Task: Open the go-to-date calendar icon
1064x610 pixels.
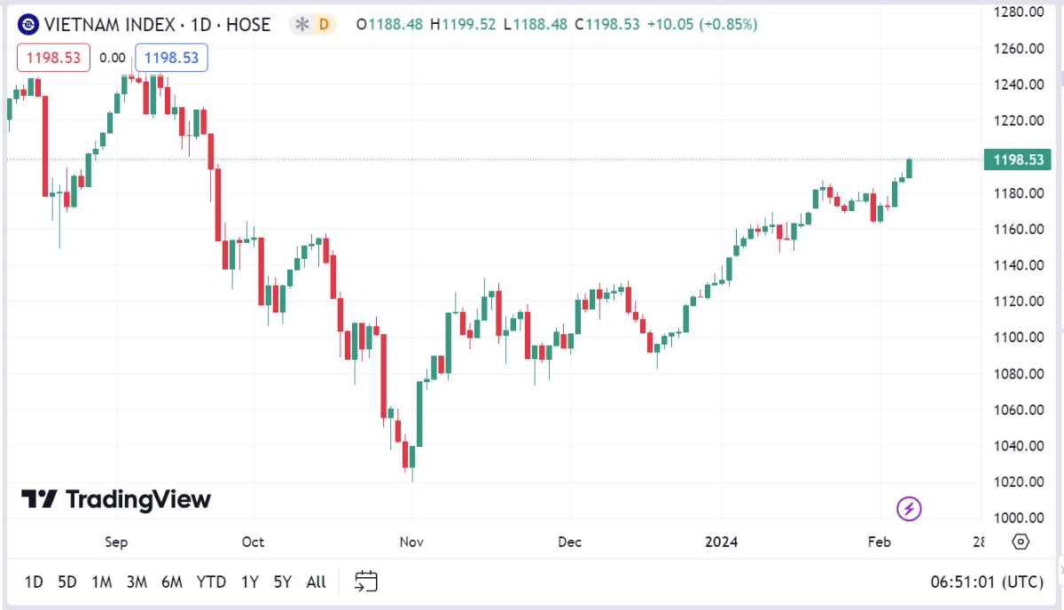Action: tap(366, 582)
